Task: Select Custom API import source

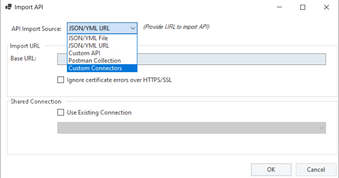Action: pos(102,53)
